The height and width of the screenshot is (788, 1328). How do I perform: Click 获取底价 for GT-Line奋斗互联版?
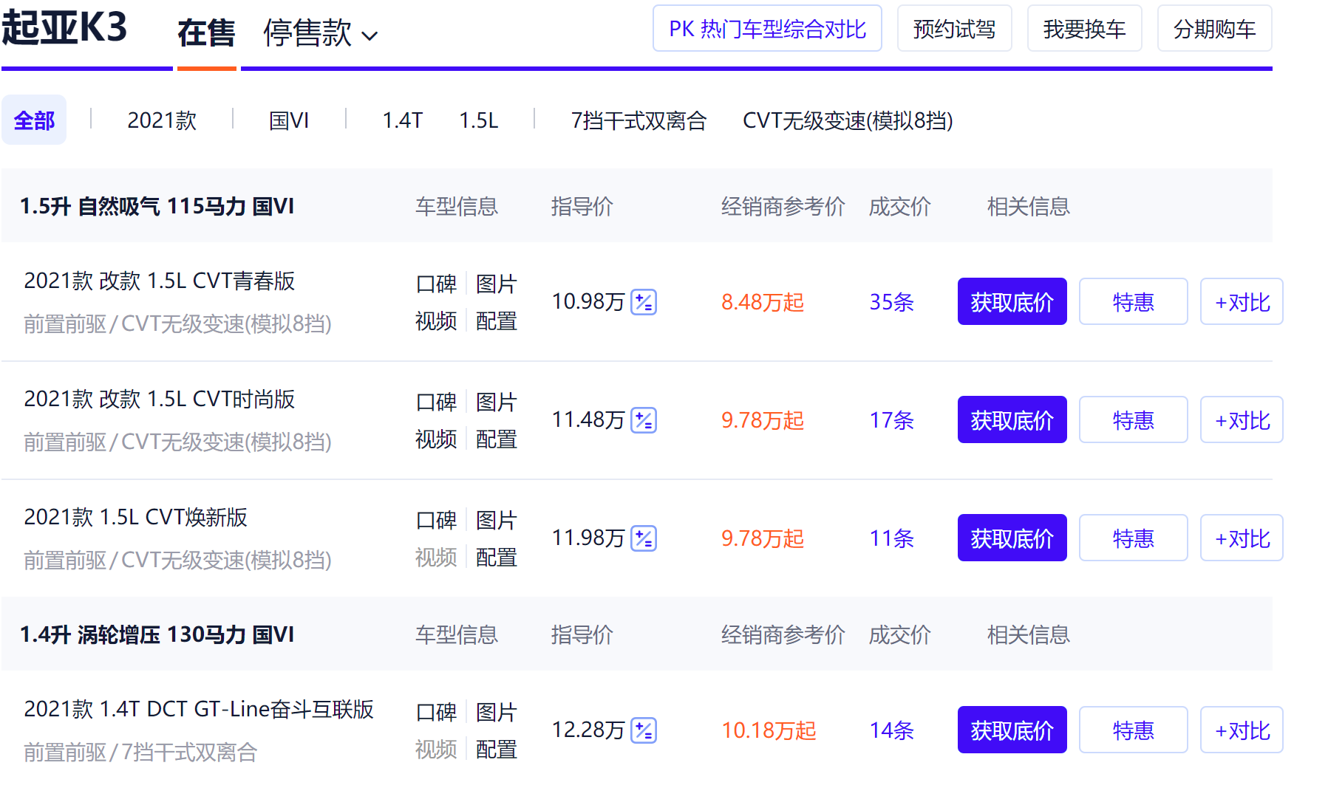coord(1012,730)
